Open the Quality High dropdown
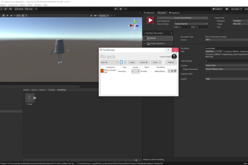 coord(227,79)
